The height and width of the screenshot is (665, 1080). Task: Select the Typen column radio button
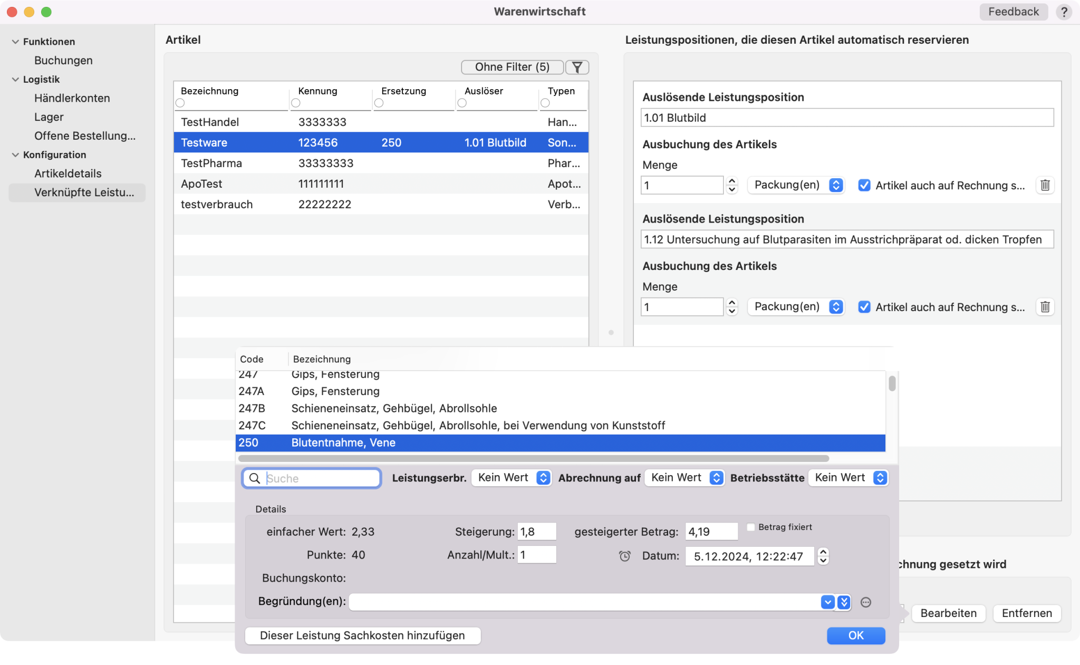coord(545,103)
